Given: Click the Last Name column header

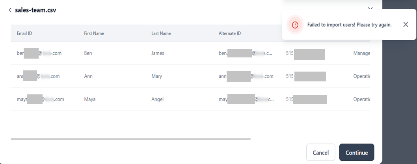Looking at the screenshot, I should coord(161,33).
